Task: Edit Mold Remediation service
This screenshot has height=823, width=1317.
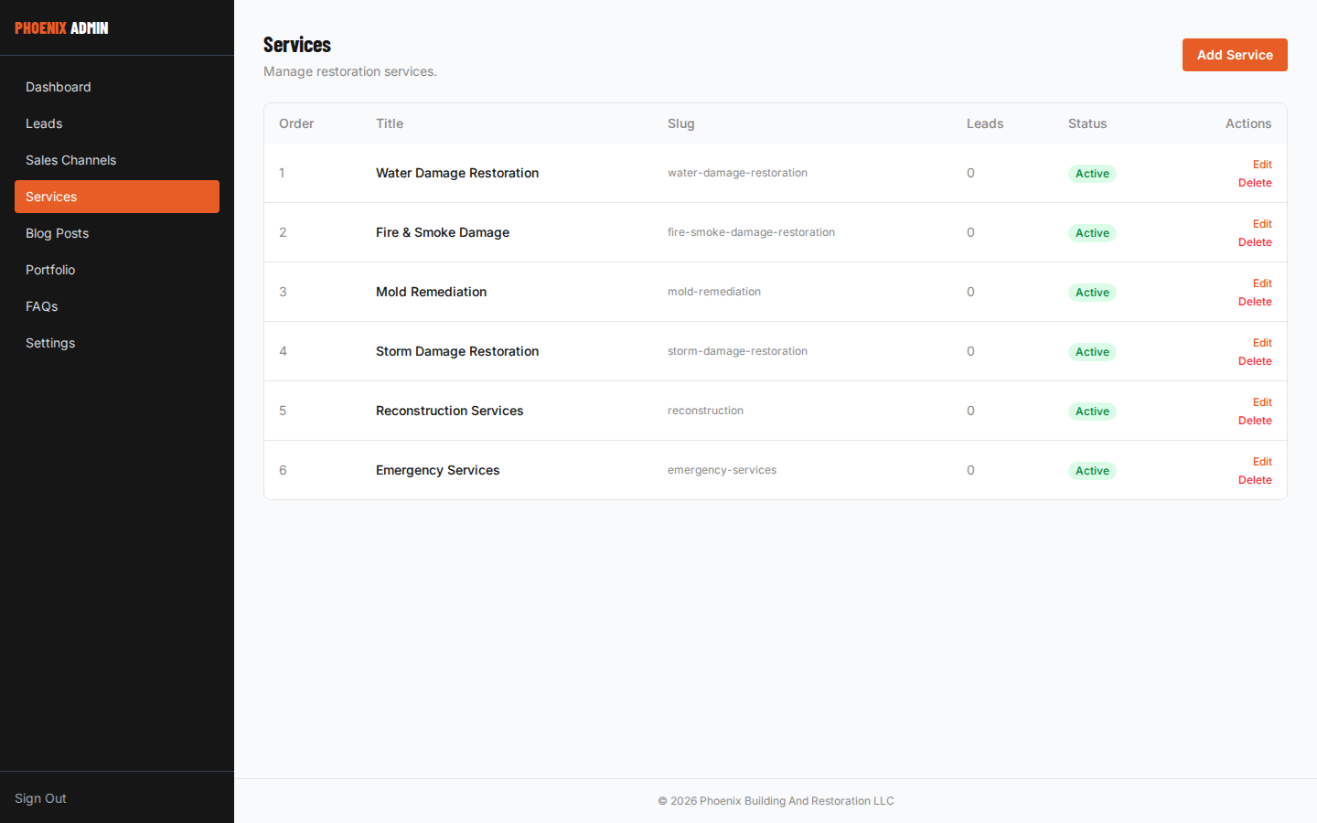Action: pyautogui.click(x=1262, y=283)
